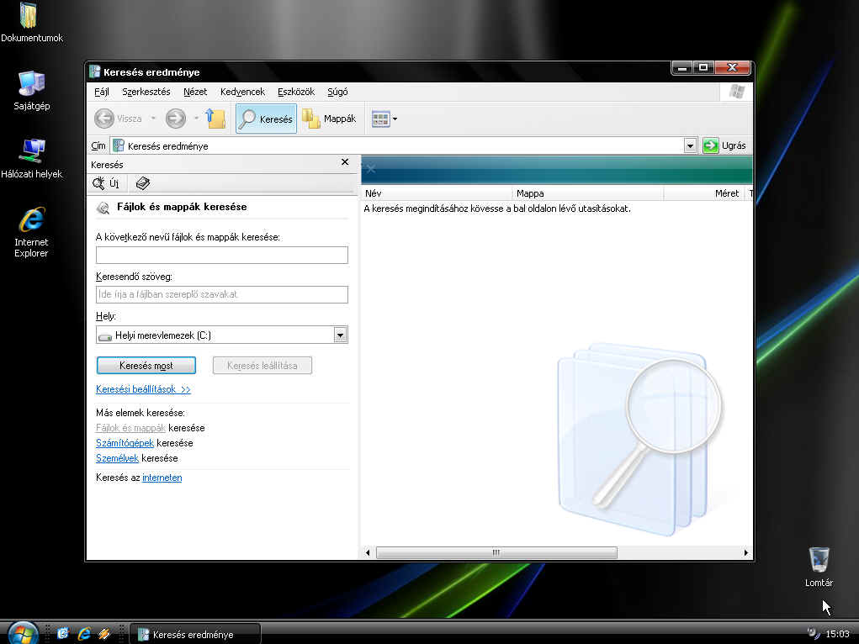This screenshot has width=859, height=644.
Task: Click scrollbar left arrow in results
Action: pos(368,552)
